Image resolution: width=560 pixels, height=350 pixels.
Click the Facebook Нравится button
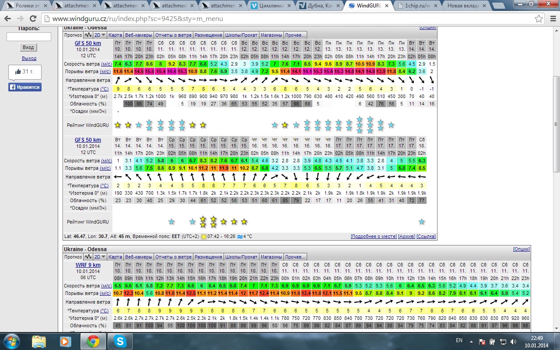24,87
